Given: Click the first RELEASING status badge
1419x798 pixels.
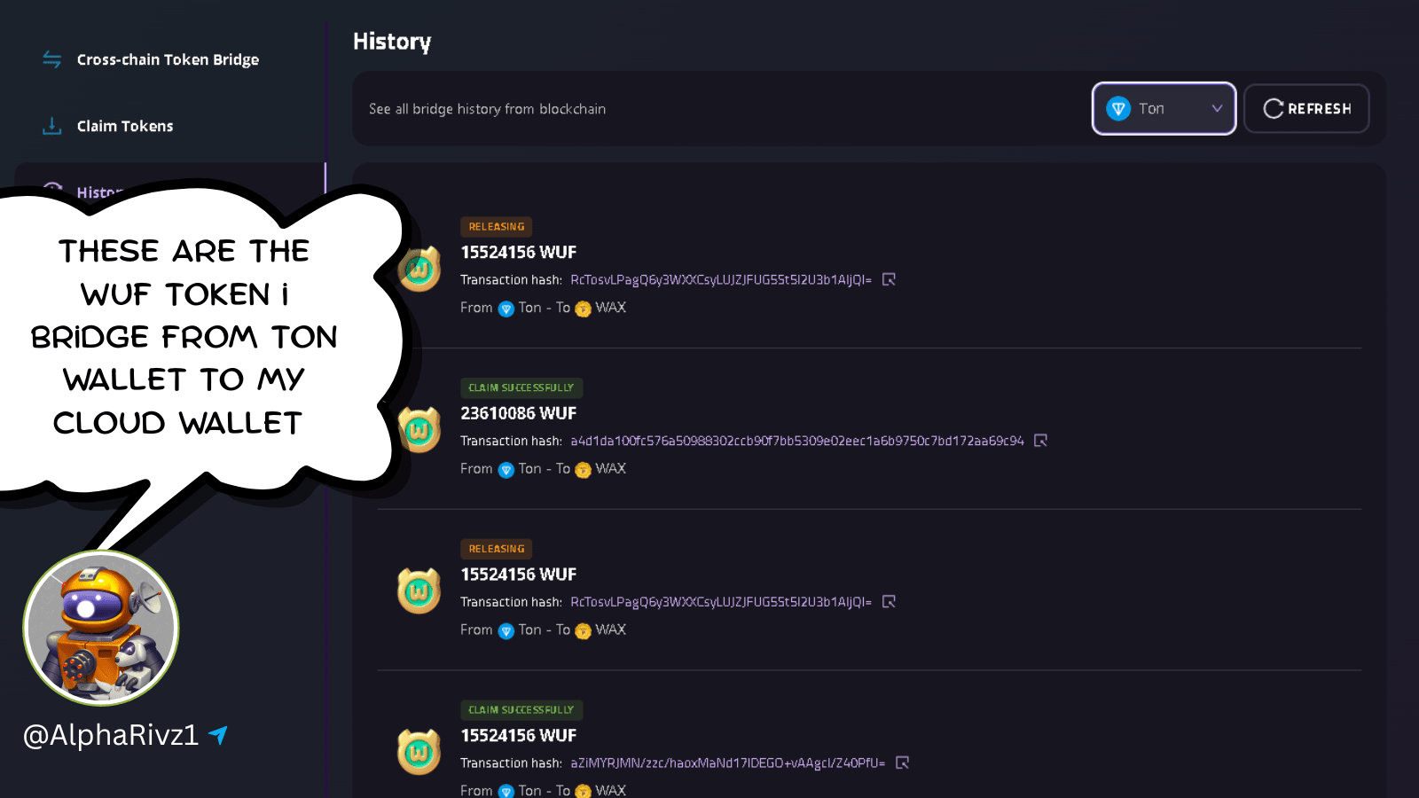Looking at the screenshot, I should (x=496, y=227).
